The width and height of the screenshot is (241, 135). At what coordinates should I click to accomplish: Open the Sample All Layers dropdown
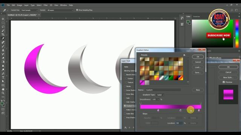tap(60, 10)
